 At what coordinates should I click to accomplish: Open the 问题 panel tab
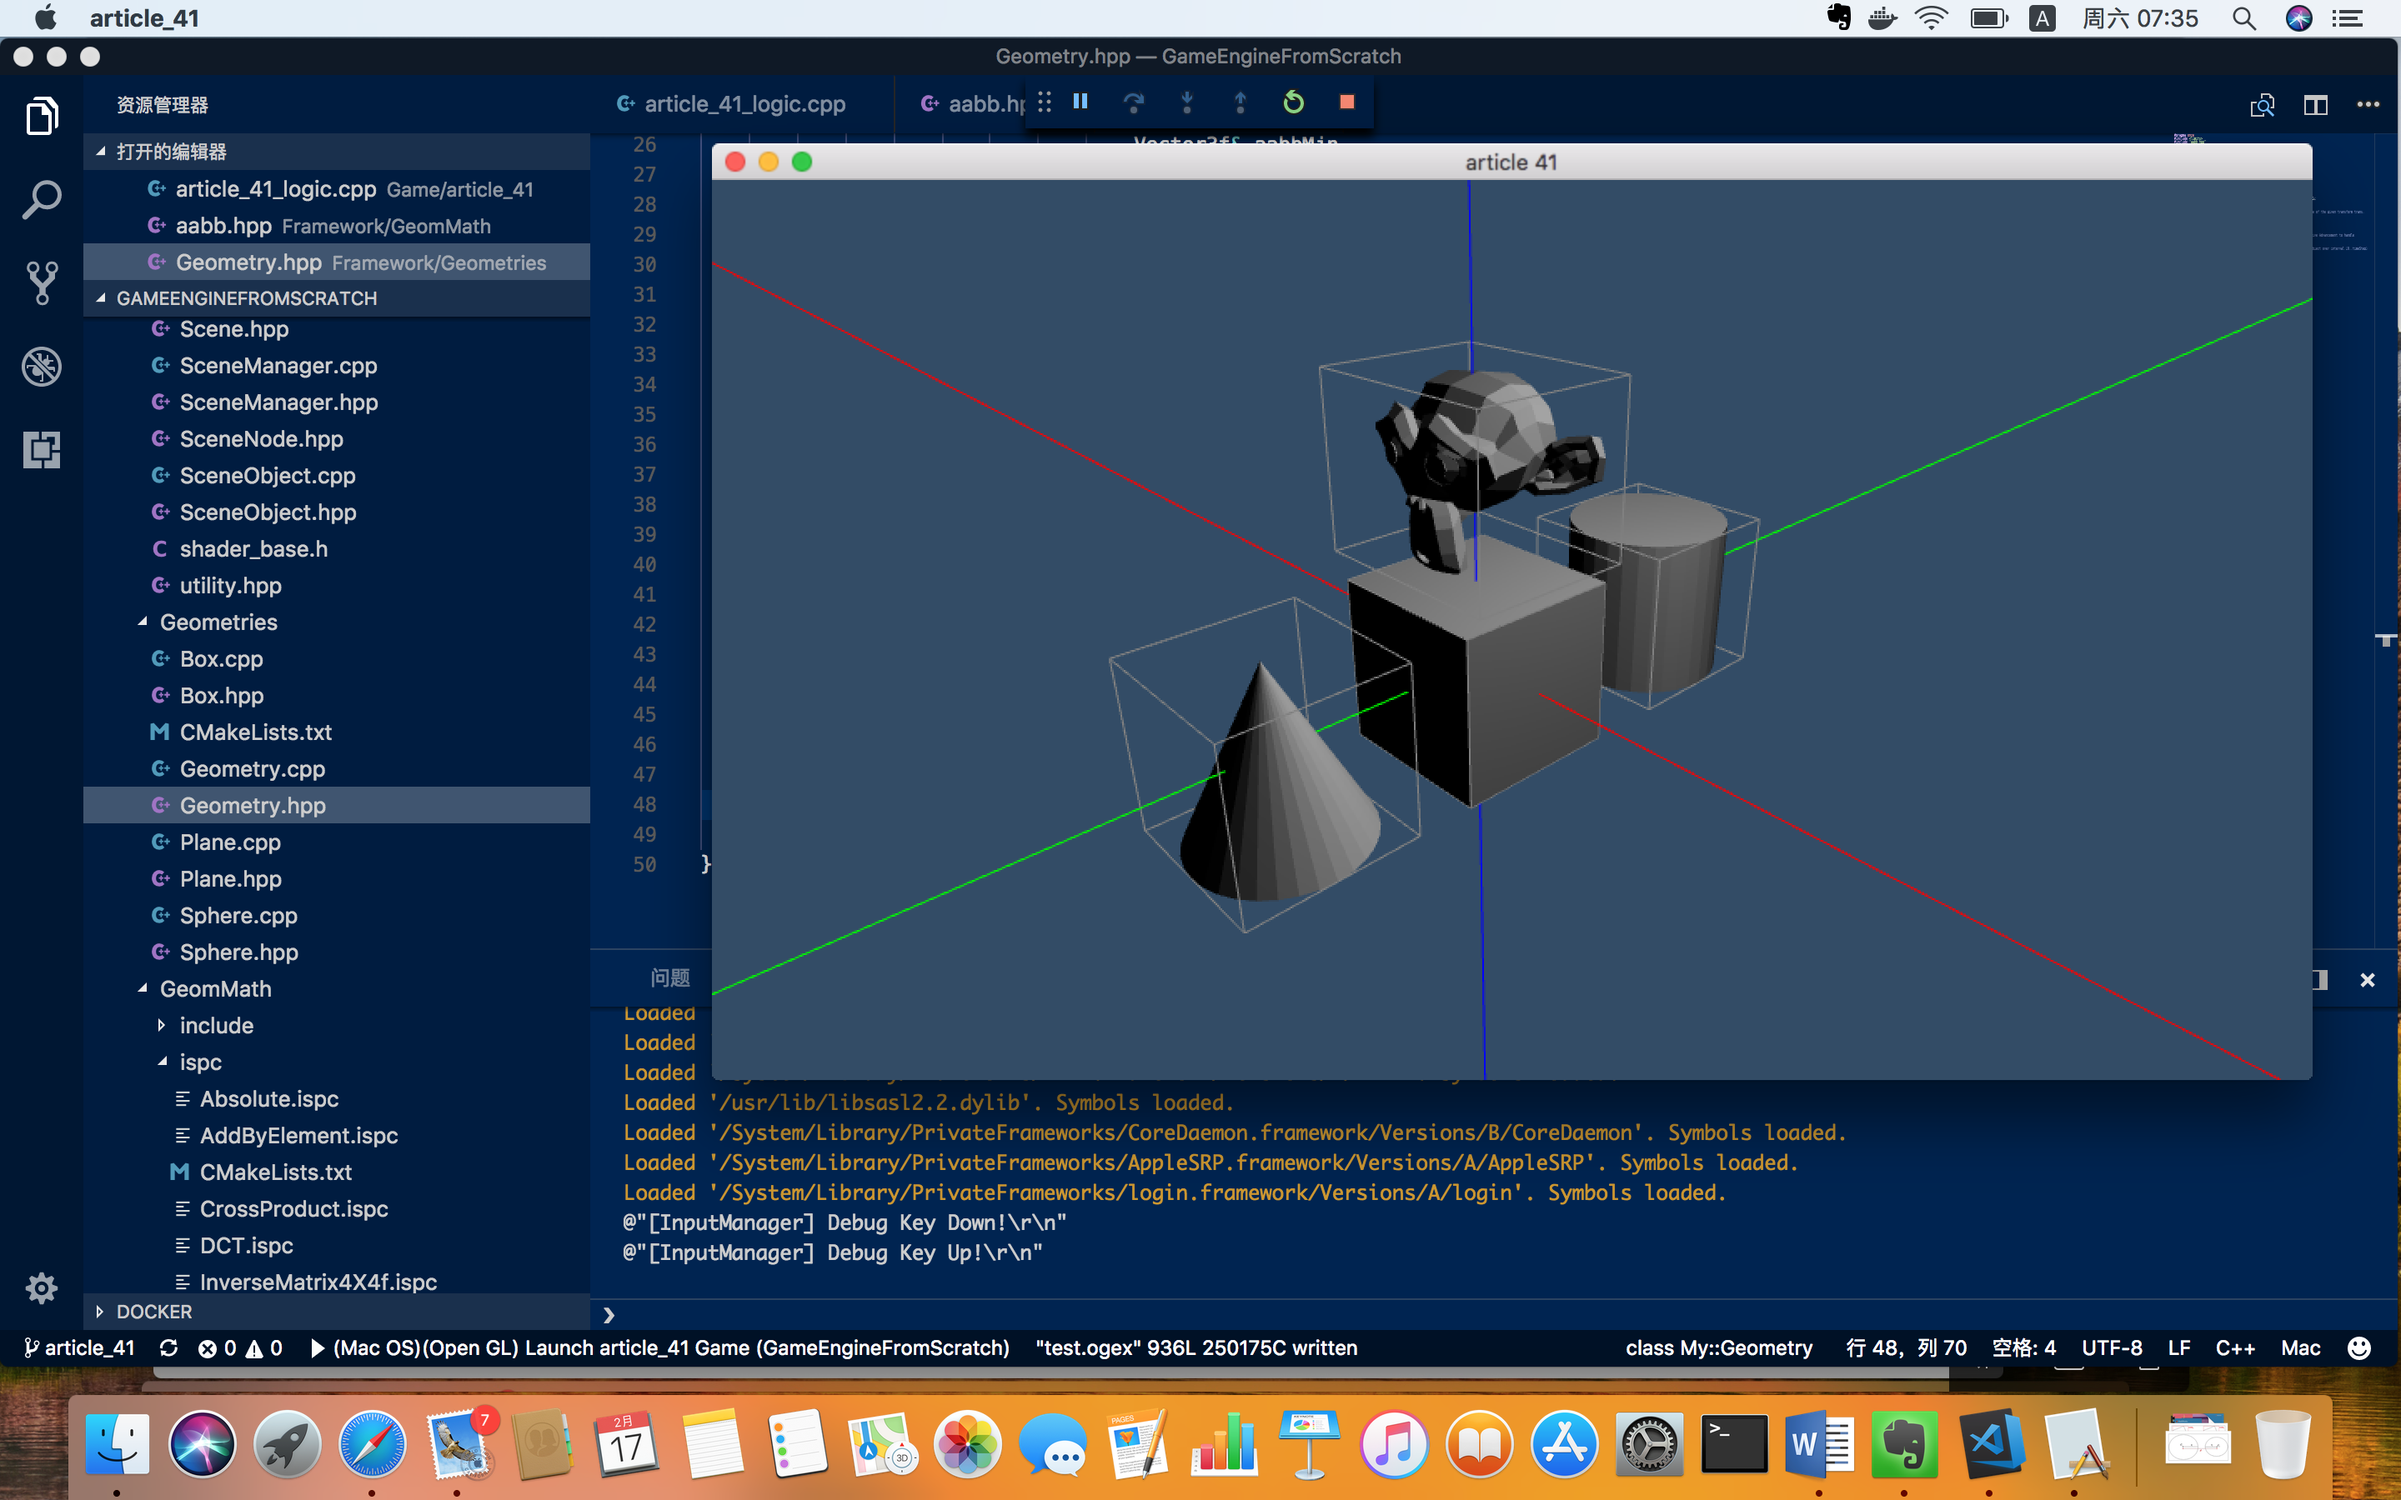(x=670, y=978)
